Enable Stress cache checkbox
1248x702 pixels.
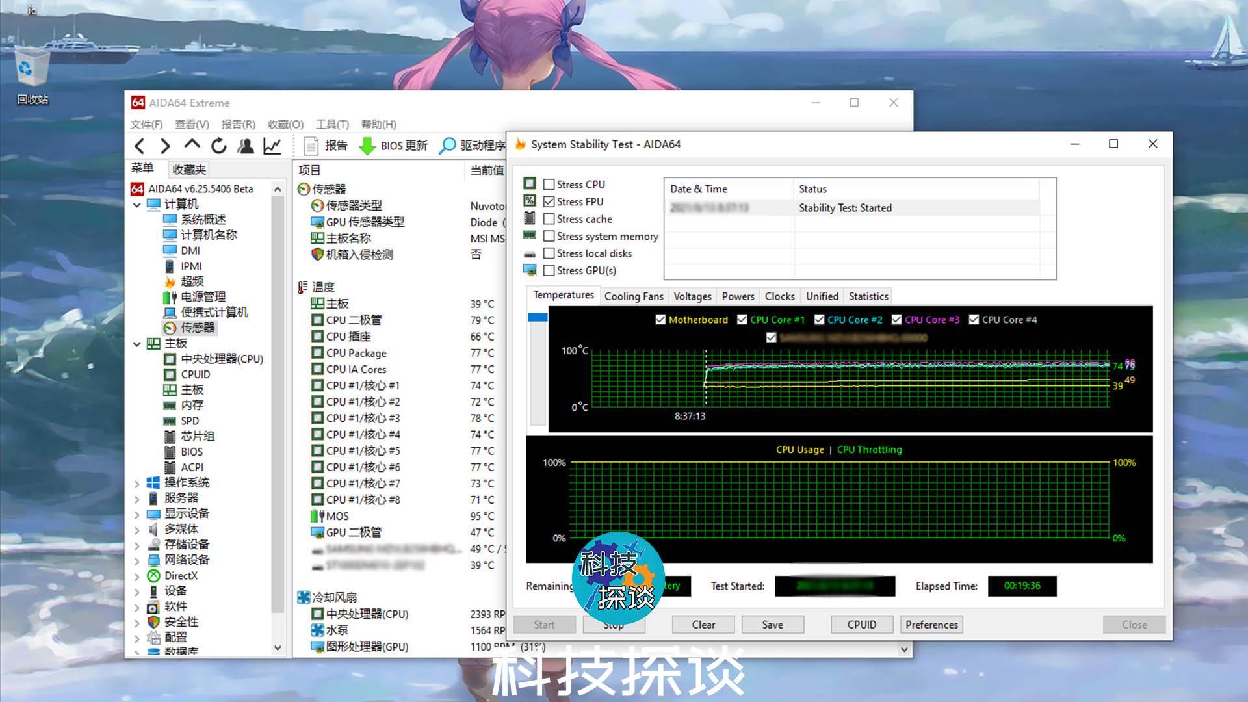[x=549, y=219]
